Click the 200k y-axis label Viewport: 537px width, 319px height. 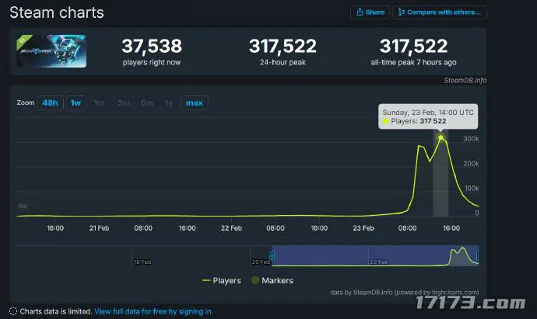click(471, 164)
